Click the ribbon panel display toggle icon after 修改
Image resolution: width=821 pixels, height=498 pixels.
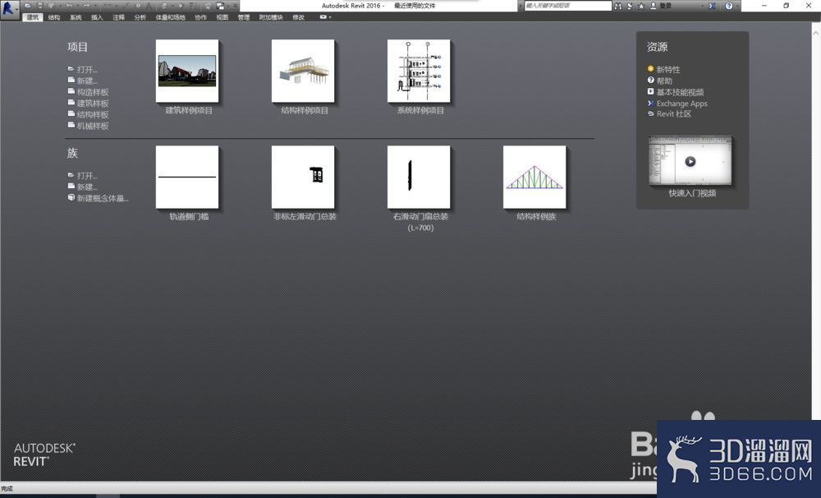pos(323,16)
